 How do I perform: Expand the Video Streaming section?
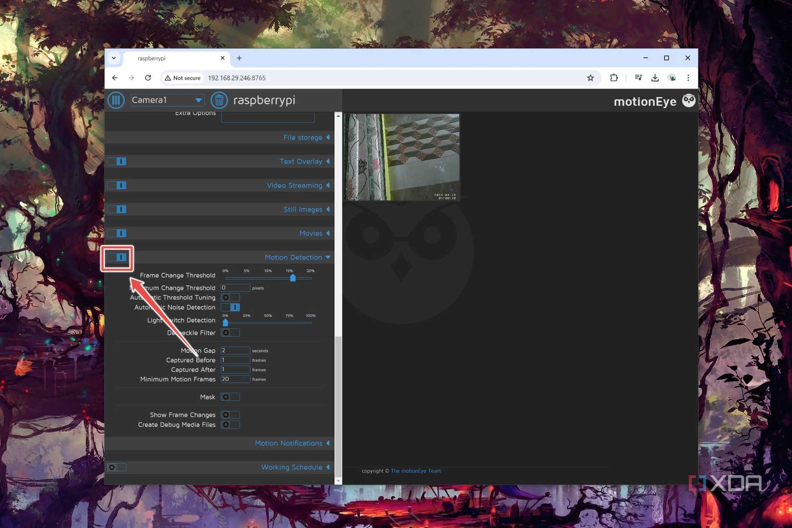tap(299, 185)
